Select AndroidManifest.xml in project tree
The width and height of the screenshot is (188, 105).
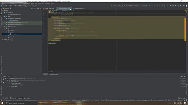(x=14, y=15)
